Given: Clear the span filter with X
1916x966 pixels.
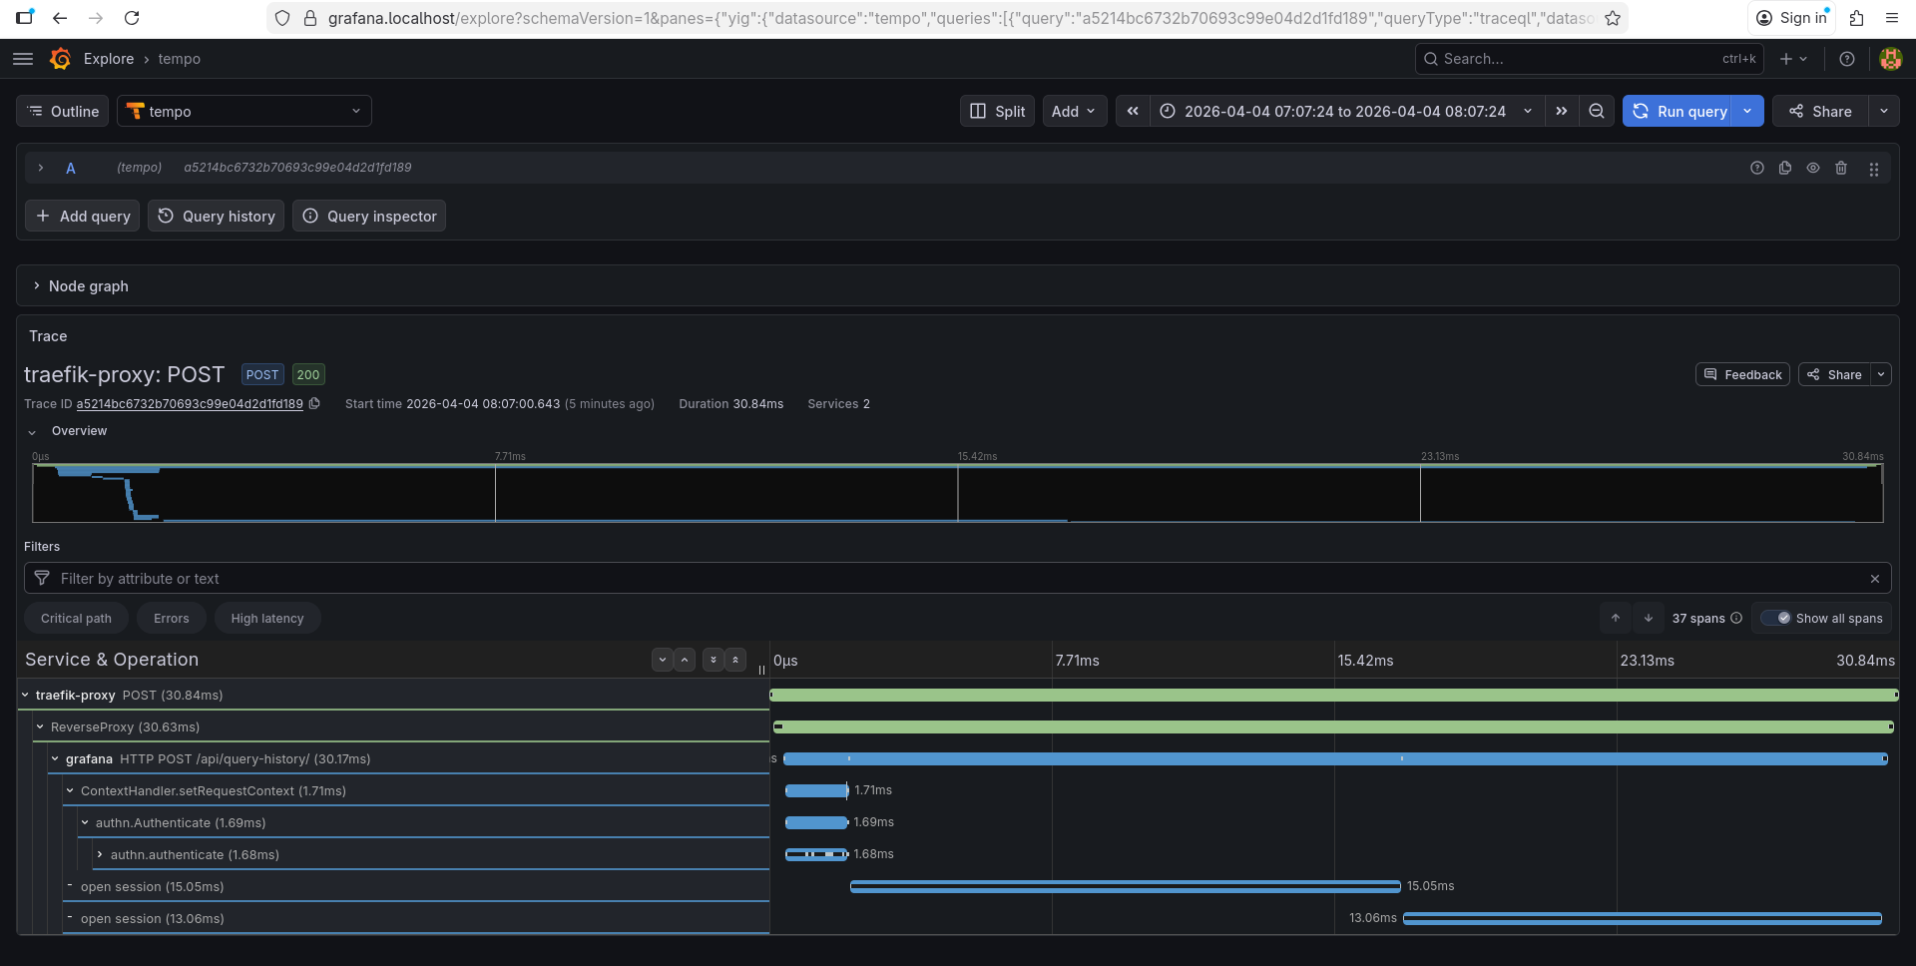Looking at the screenshot, I should [1875, 578].
